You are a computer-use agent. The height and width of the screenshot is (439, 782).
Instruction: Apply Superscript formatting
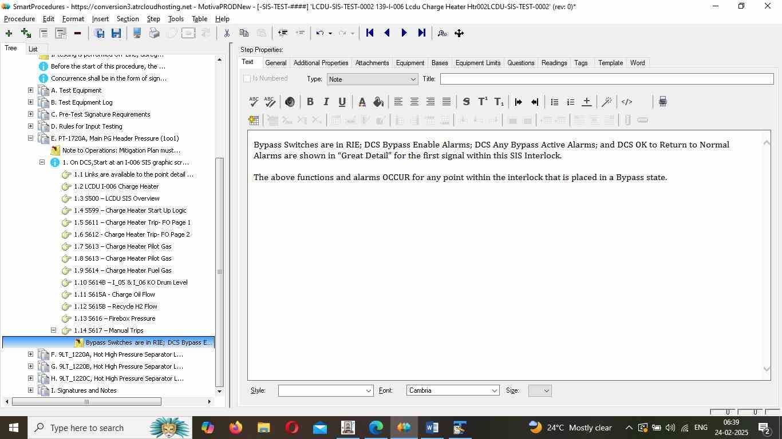[x=483, y=102]
